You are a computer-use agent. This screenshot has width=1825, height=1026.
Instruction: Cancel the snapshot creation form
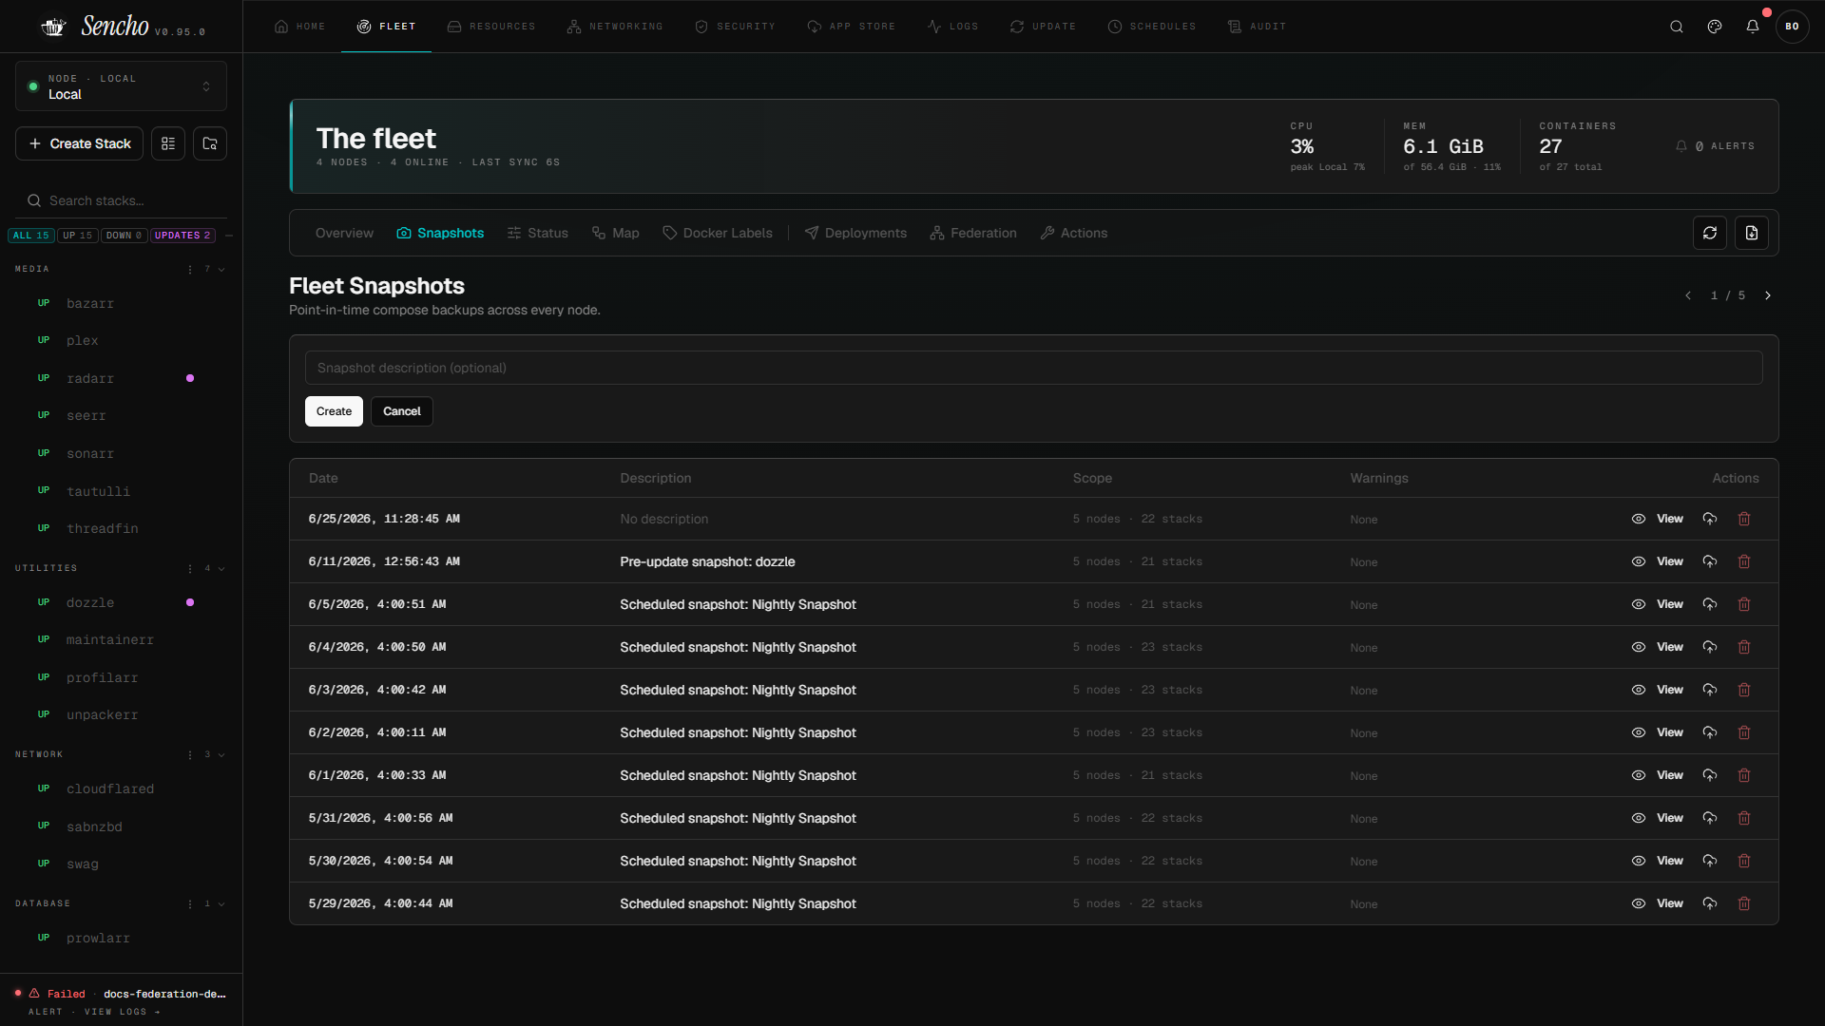click(x=402, y=411)
